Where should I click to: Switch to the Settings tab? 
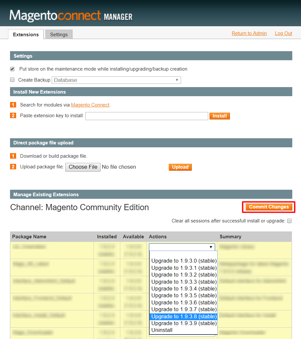pyautogui.click(x=59, y=35)
